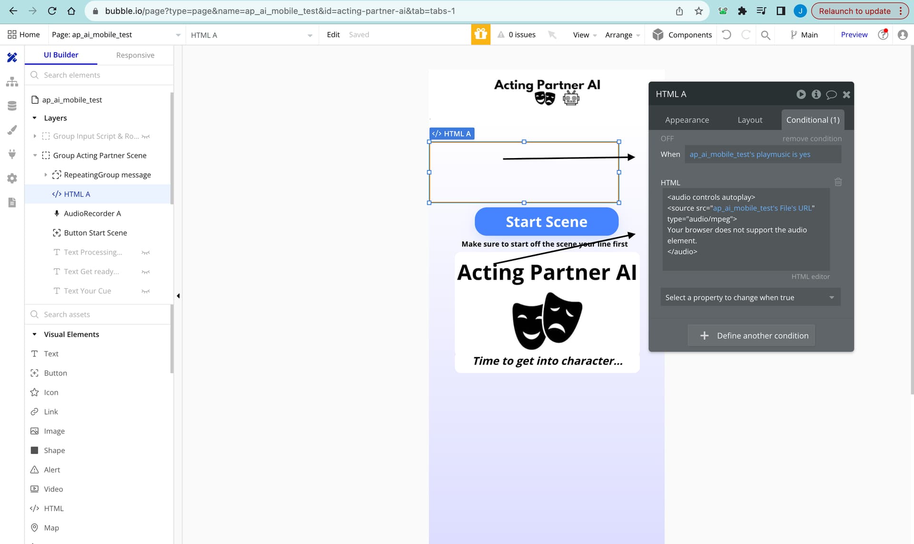The width and height of the screenshot is (914, 544).
Task: Open the Workflow tab icon
Action: click(x=12, y=82)
